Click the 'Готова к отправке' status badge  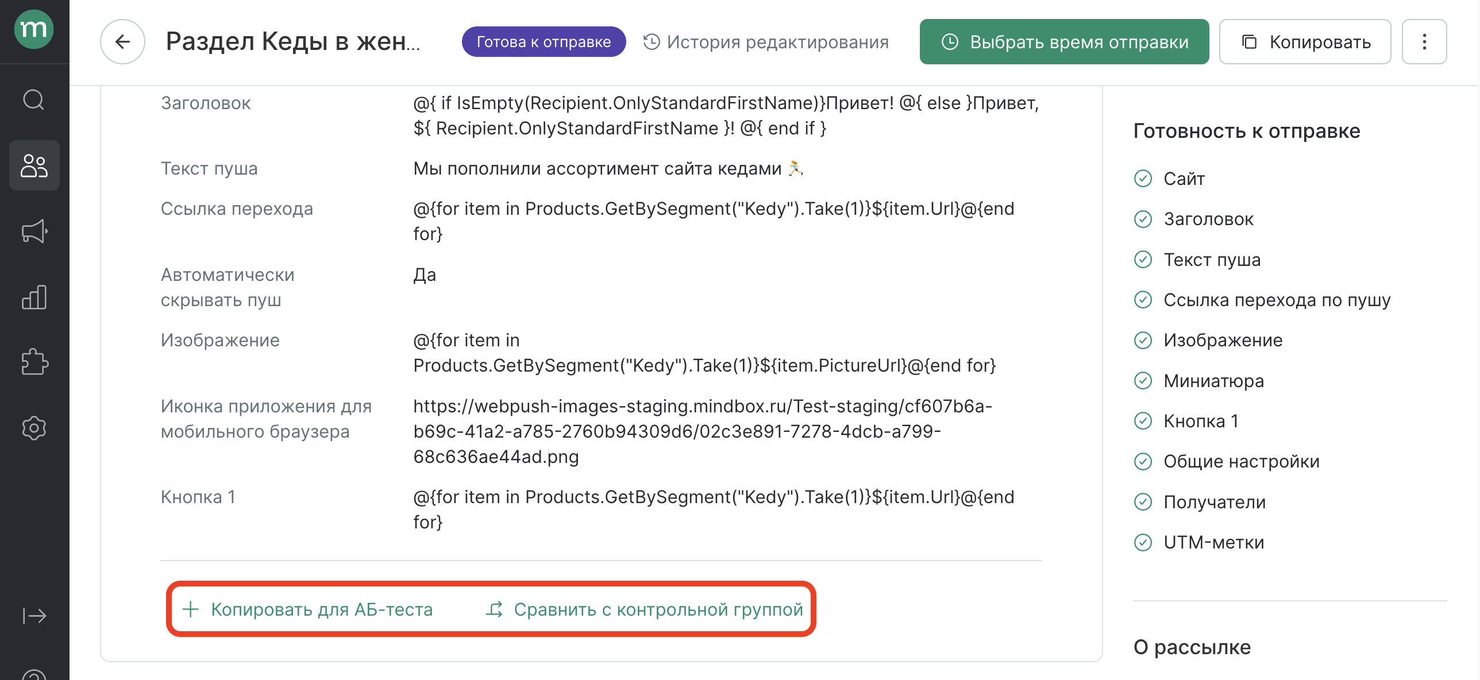[544, 41]
